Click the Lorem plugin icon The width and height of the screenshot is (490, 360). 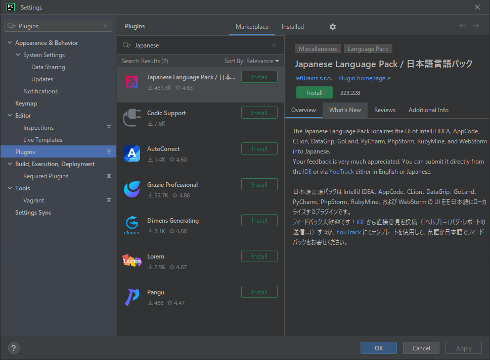point(132,261)
